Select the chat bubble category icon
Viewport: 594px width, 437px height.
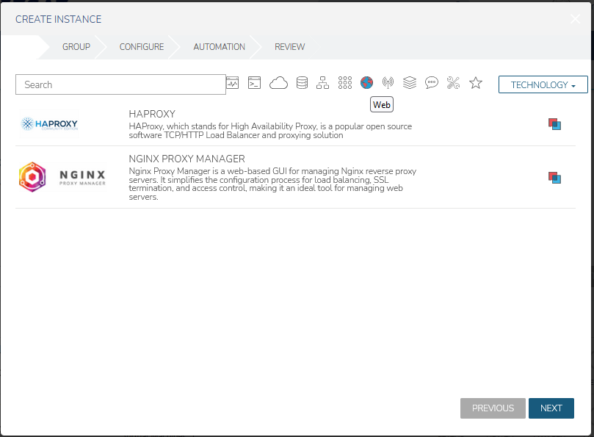coord(432,84)
